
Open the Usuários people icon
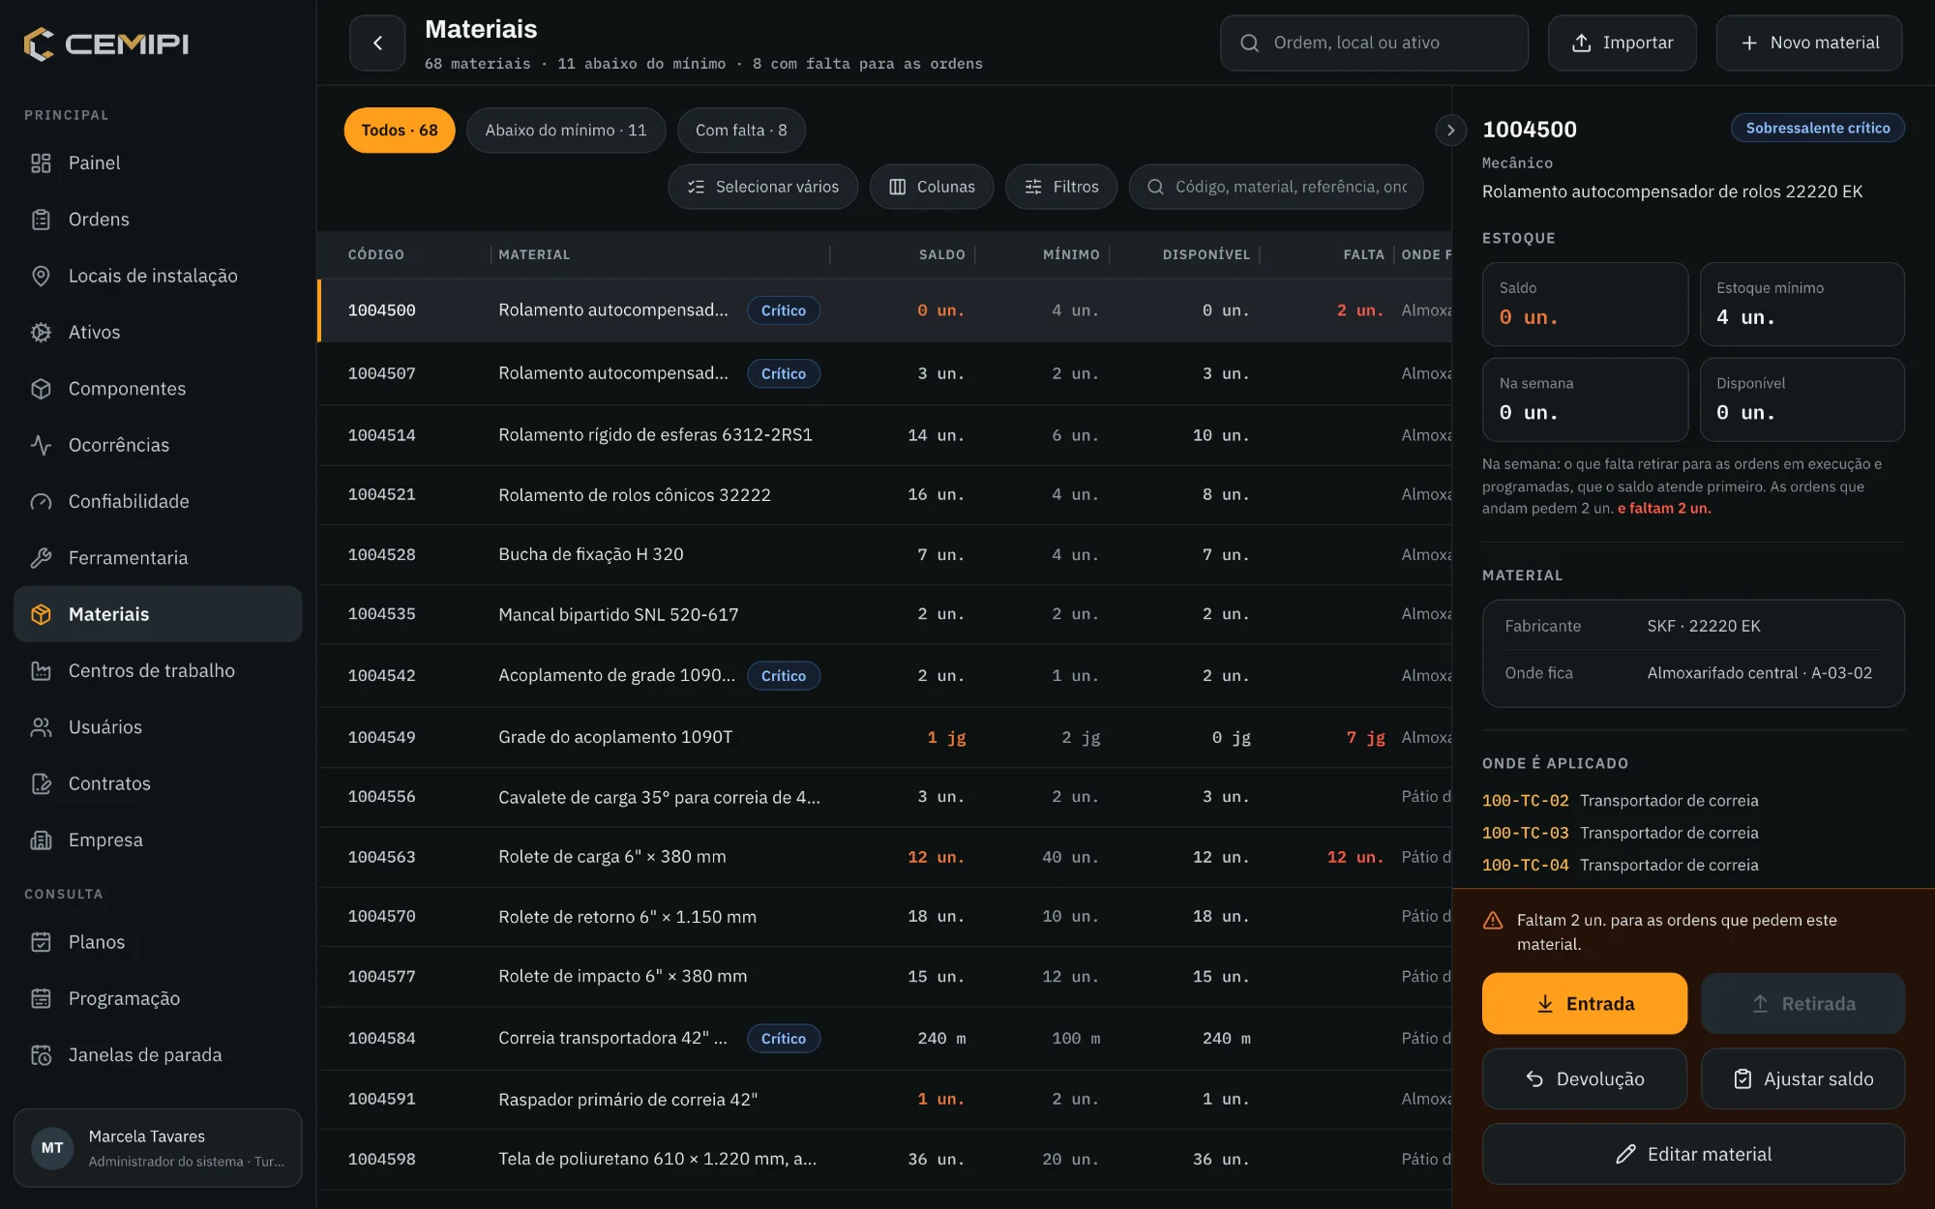pyautogui.click(x=41, y=727)
